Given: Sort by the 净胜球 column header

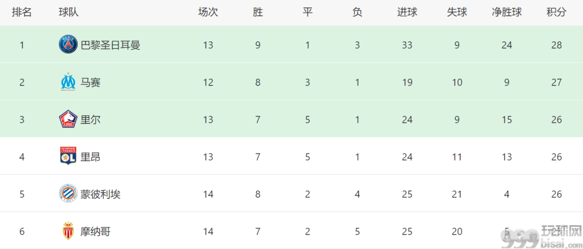Looking at the screenshot, I should tap(507, 12).
